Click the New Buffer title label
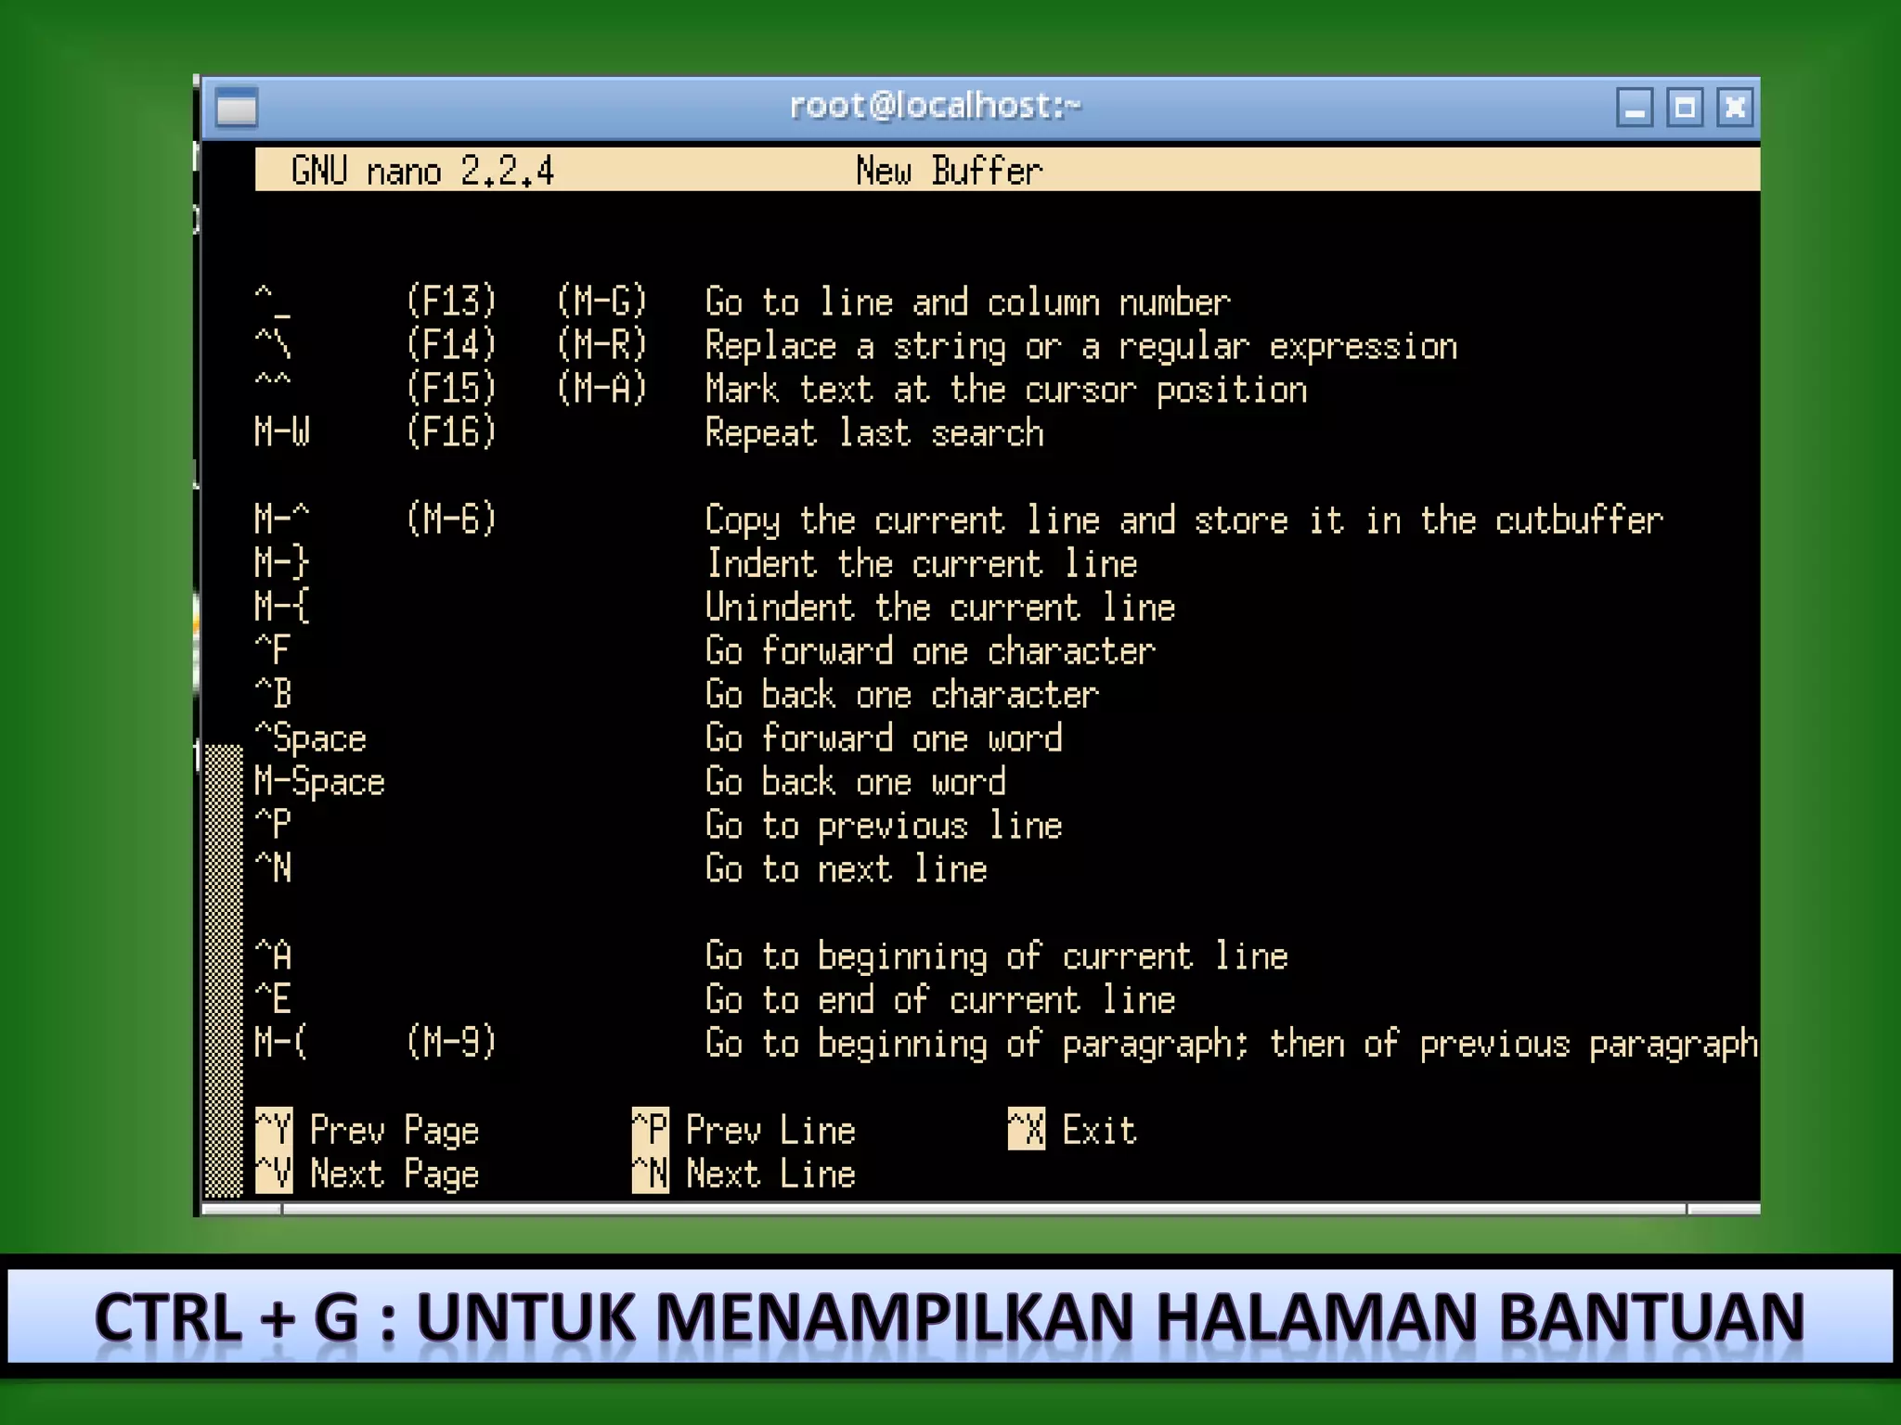 (949, 171)
